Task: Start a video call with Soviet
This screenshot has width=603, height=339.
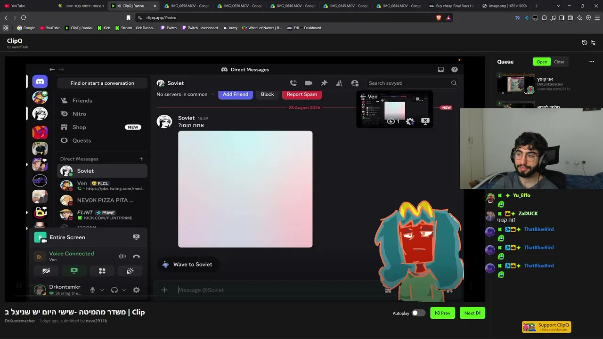Action: tap(309, 83)
